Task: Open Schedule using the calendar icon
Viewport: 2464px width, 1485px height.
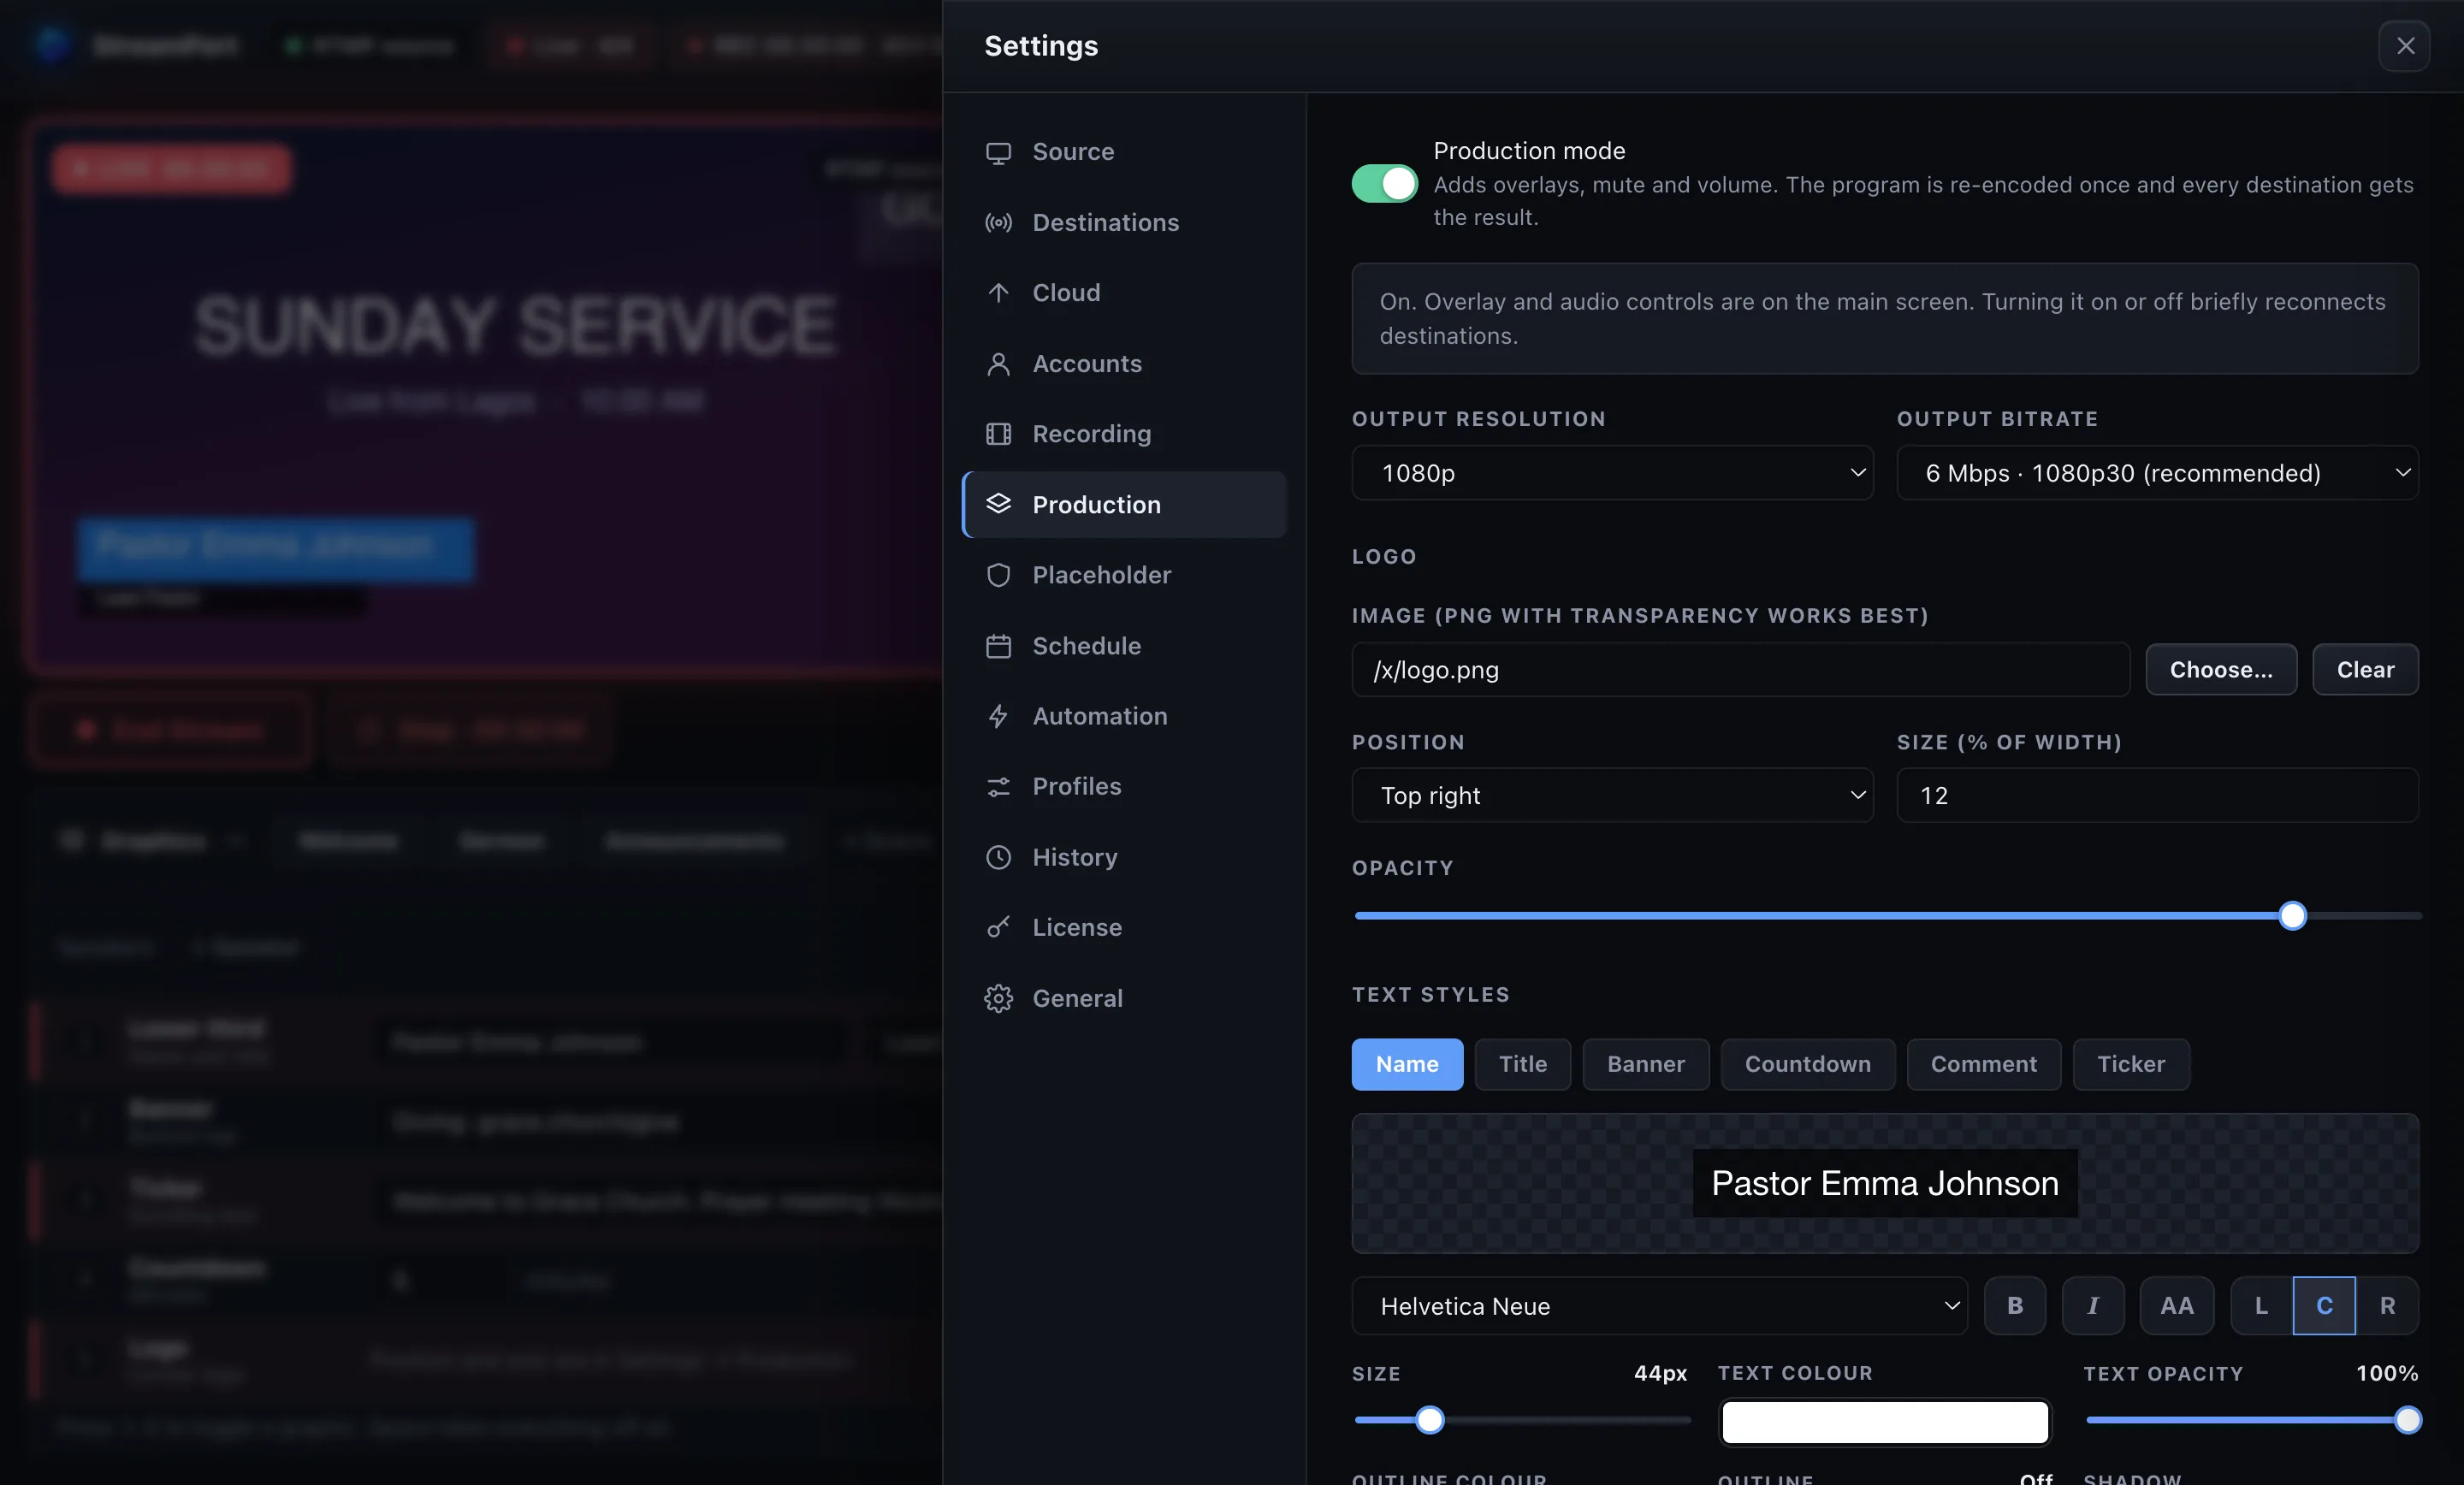Action: point(998,646)
